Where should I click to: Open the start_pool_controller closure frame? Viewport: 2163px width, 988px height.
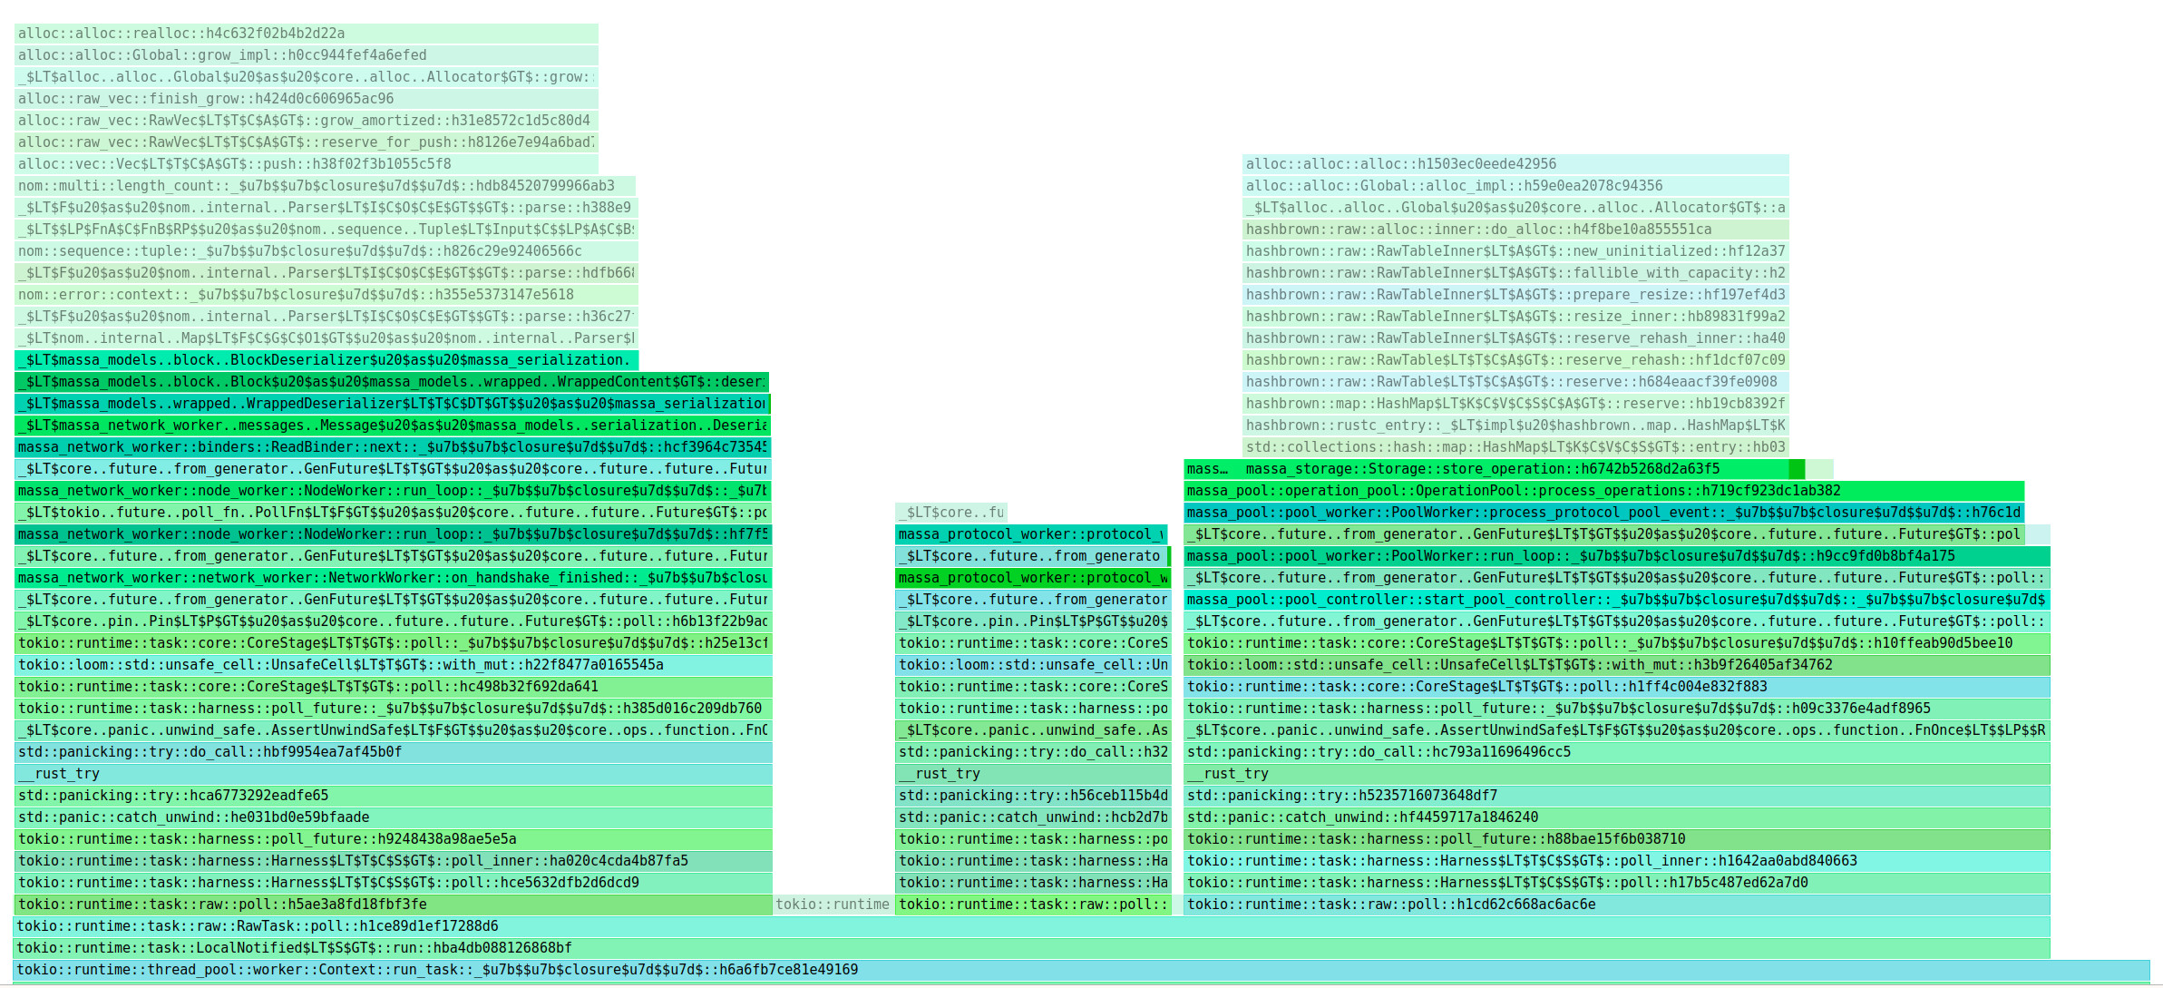(x=1616, y=600)
